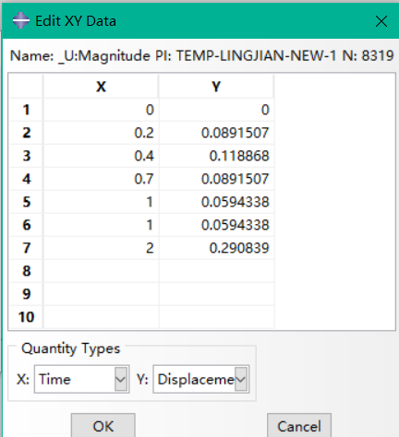Click the OK button
Image resolution: width=399 pixels, height=437 pixels.
click(x=103, y=426)
